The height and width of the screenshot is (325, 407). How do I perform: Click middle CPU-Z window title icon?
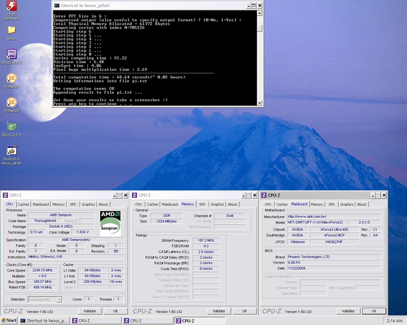point(135,195)
